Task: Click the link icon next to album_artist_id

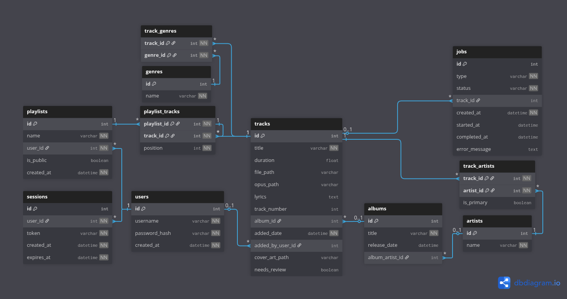Action: [407, 258]
